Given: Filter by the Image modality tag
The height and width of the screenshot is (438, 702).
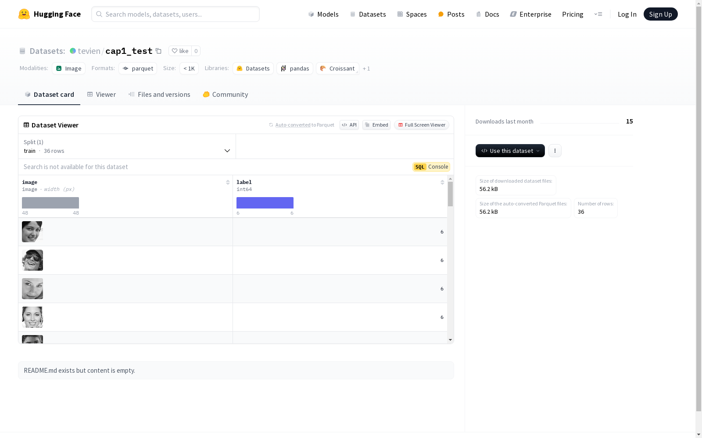Looking at the screenshot, I should click(68, 68).
